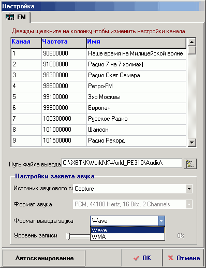Select the name cell Эхо Москвы
Screen dimensions: 206x268
tap(136, 97)
